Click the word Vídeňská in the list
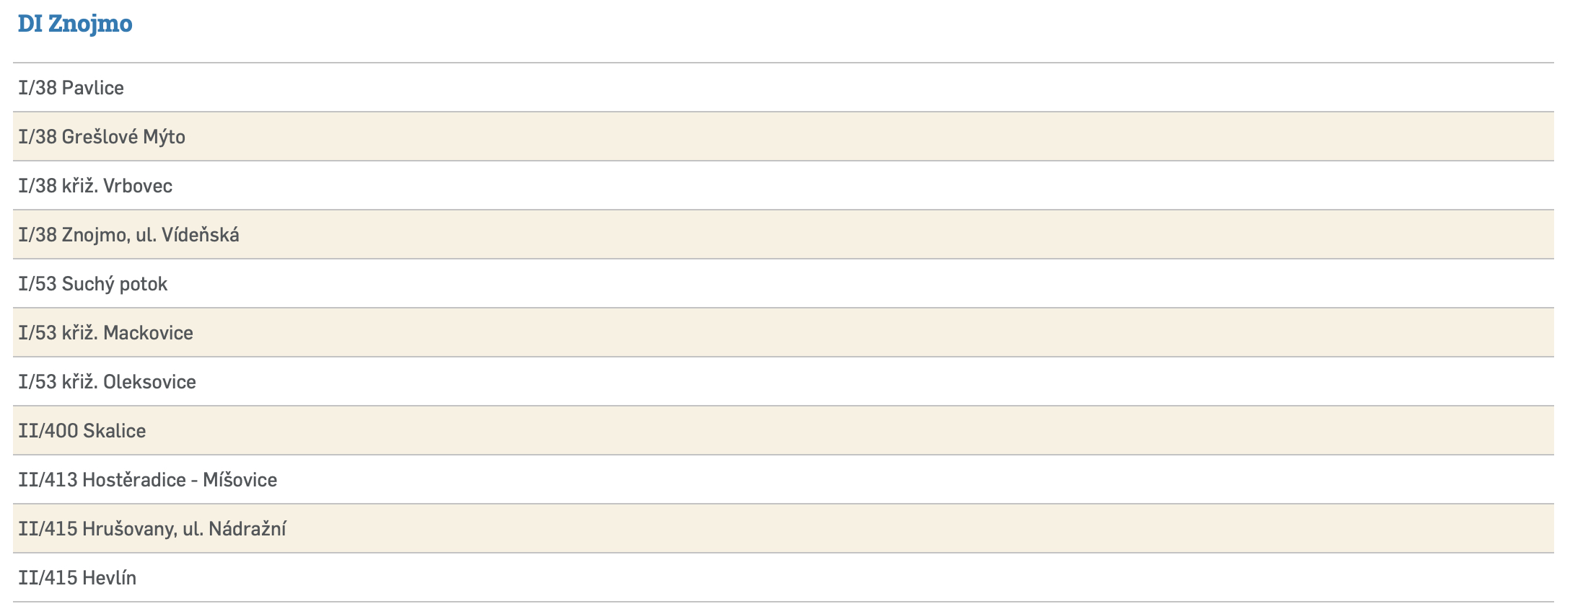This screenshot has height=614, width=1570. click(201, 235)
